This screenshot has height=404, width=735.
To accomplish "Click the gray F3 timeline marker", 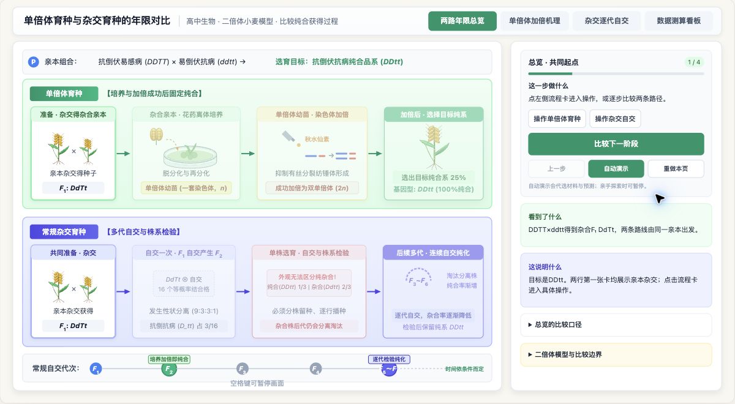I will (243, 369).
